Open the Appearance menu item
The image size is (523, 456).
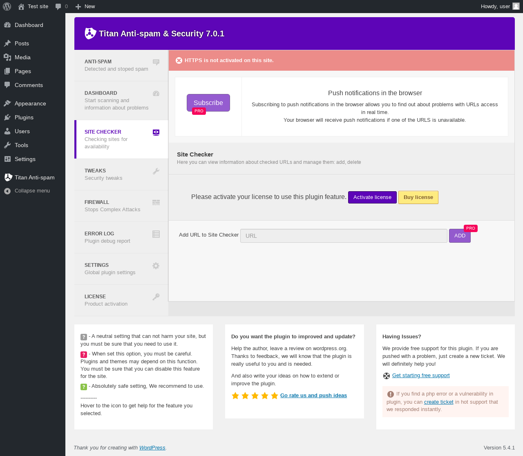(33, 103)
